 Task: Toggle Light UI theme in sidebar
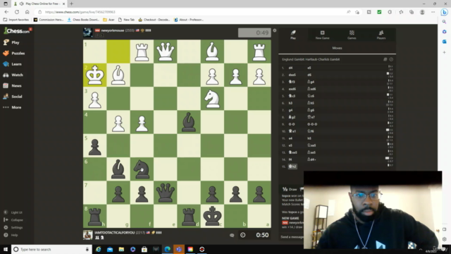click(13, 212)
